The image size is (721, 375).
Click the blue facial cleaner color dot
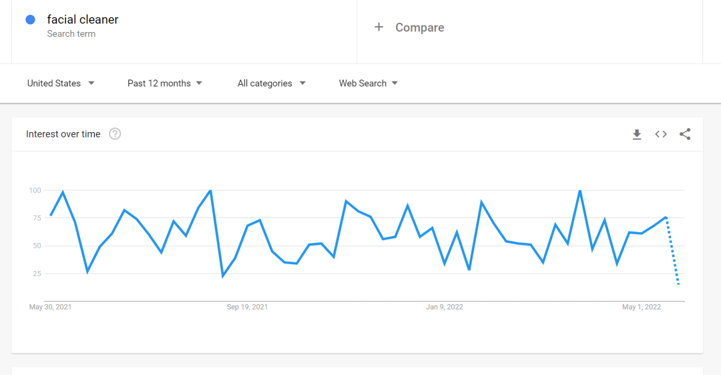tap(30, 19)
